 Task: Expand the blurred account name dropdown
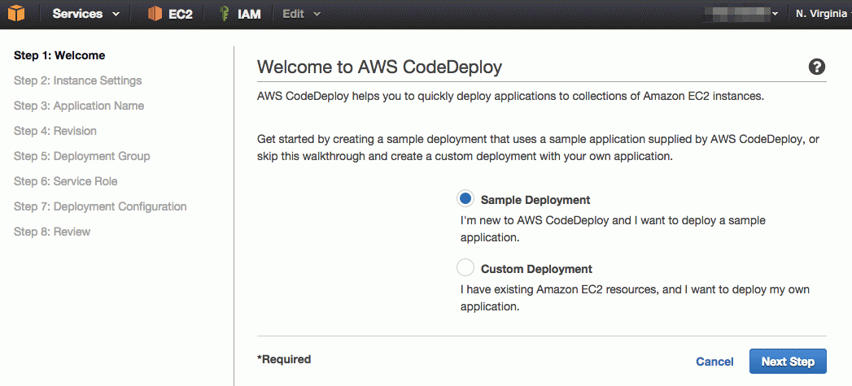pyautogui.click(x=740, y=14)
